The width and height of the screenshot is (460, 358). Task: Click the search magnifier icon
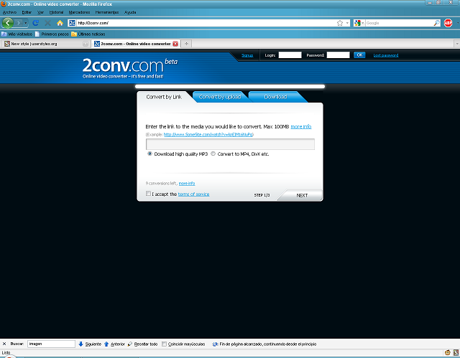pos(436,23)
